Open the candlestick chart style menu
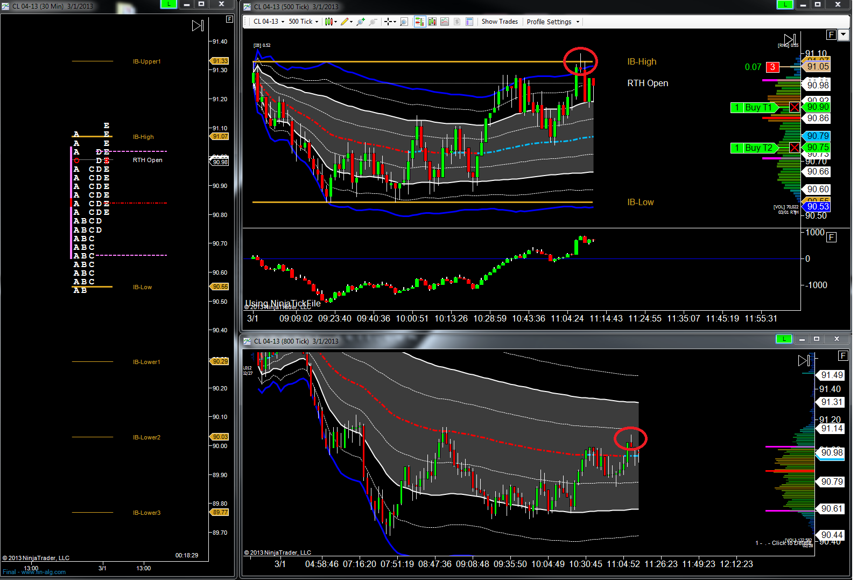This screenshot has width=857, height=580. coord(329,22)
